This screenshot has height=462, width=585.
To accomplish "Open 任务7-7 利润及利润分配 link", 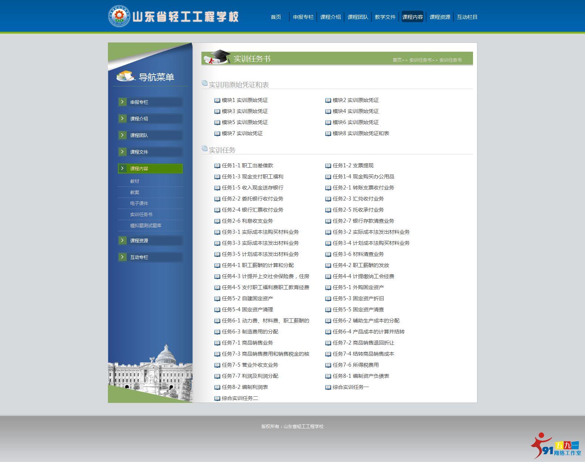I will point(250,376).
